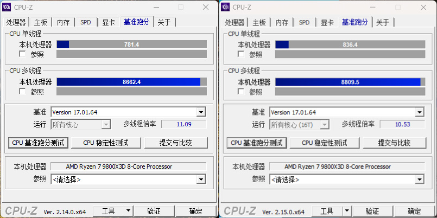Switch to 主板 tab in left CPU-Z window
This screenshot has height=218, width=437.
point(40,22)
